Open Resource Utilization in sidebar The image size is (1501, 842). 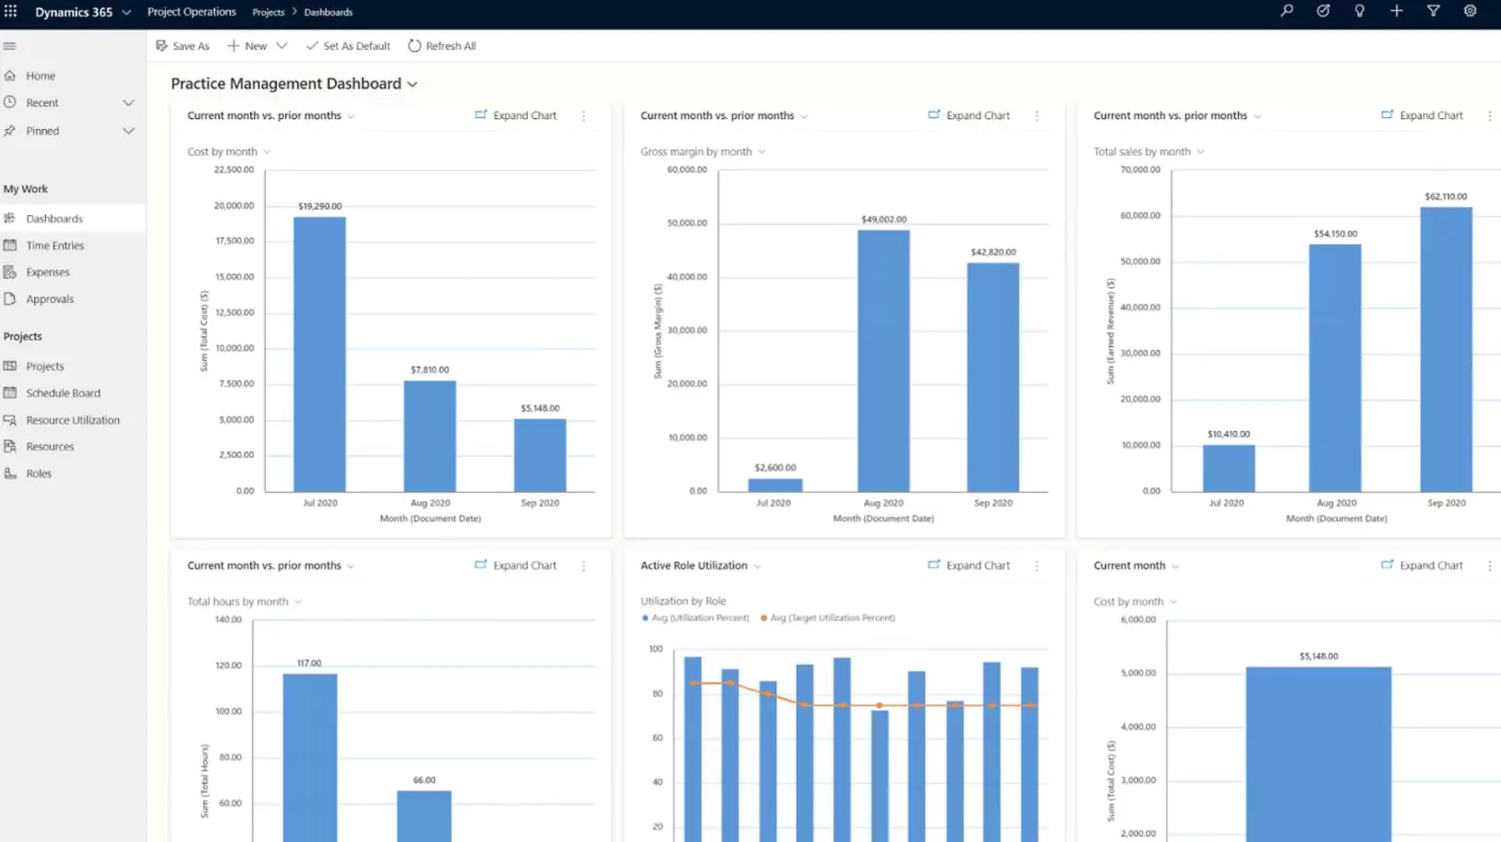click(73, 420)
